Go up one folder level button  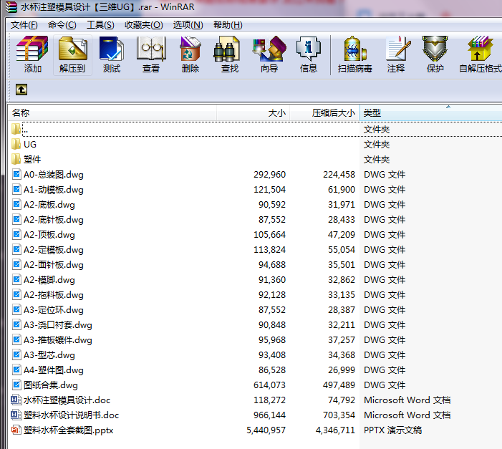[x=21, y=90]
